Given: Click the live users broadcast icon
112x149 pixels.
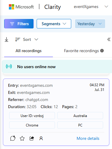Looking at the screenshot, I should pyautogui.click(x=9, y=66).
